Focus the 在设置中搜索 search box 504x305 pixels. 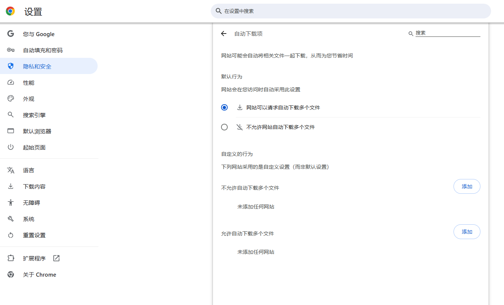coord(351,11)
